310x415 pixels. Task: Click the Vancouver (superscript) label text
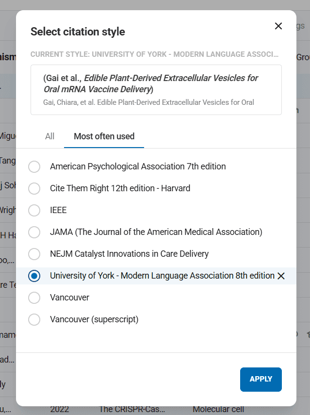click(x=94, y=319)
